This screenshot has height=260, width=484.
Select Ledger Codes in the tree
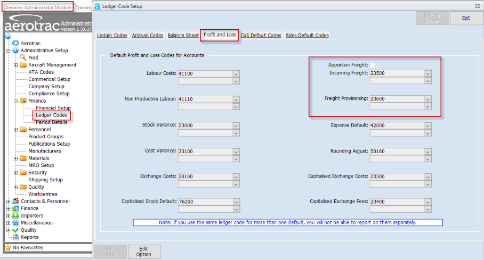coord(52,115)
